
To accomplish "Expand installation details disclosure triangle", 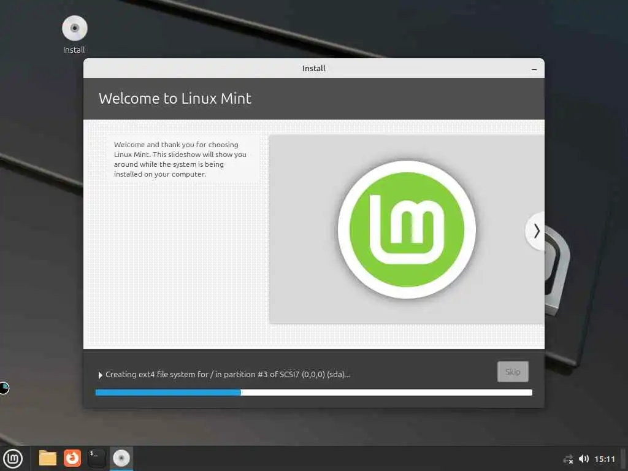I will tap(100, 375).
